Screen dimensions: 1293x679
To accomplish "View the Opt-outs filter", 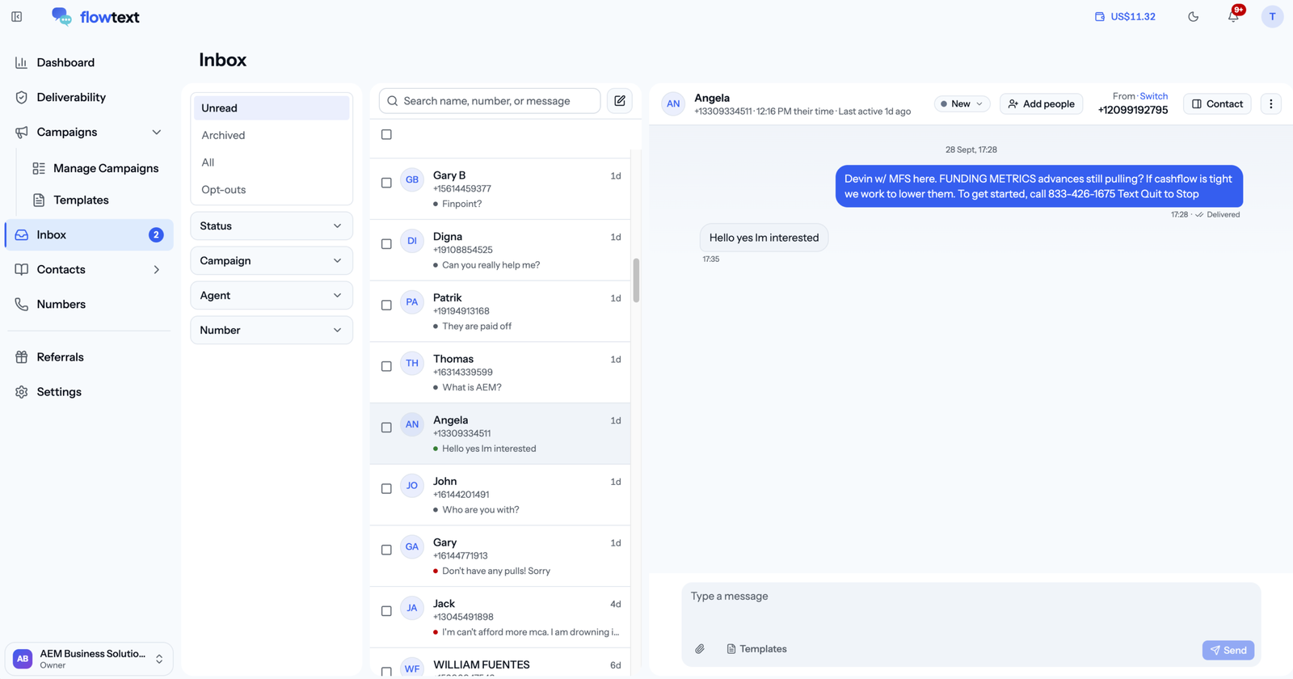I will pos(272,190).
